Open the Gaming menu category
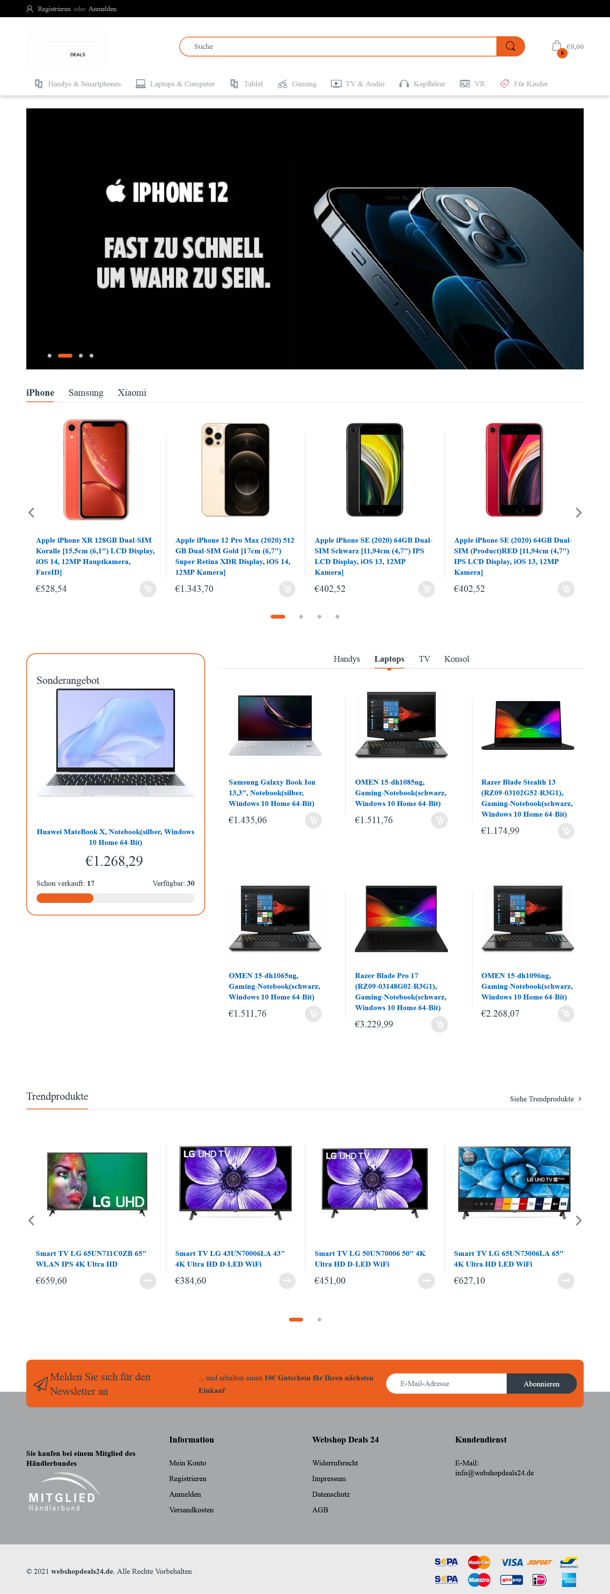 (x=297, y=84)
